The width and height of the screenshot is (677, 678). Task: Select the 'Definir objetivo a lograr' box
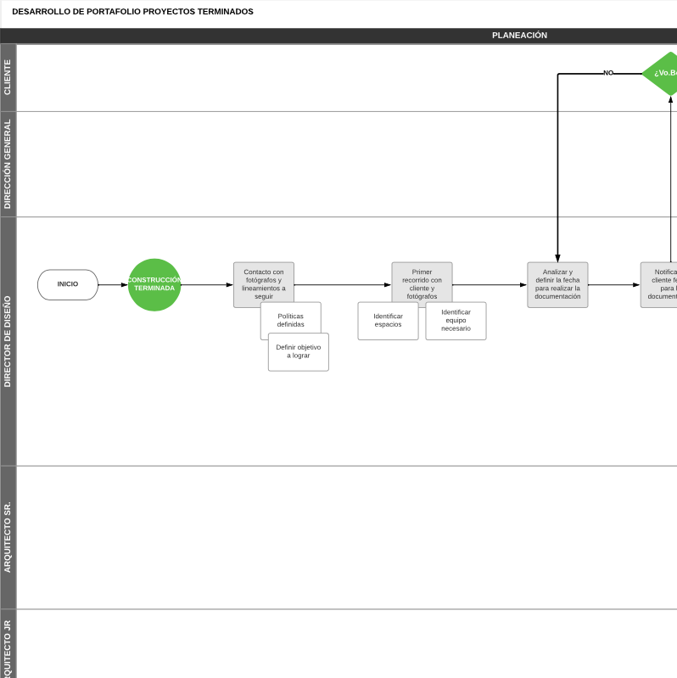click(299, 352)
